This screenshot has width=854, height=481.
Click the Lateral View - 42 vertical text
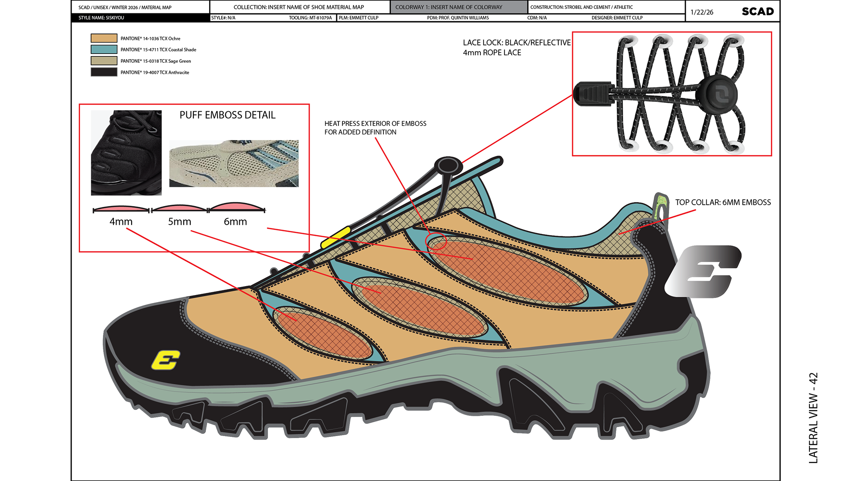[813, 417]
